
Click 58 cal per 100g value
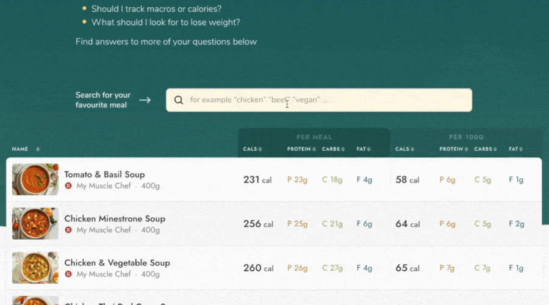point(407,179)
